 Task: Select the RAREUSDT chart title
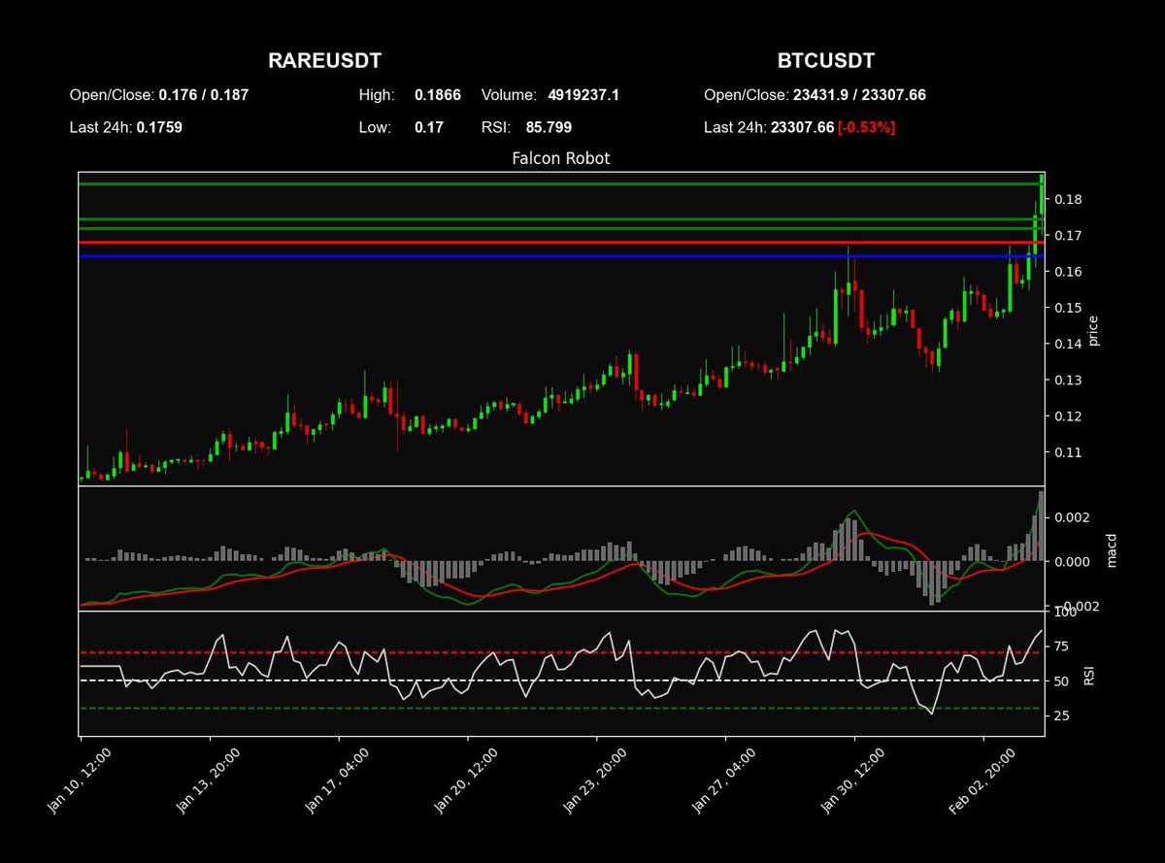(x=323, y=60)
